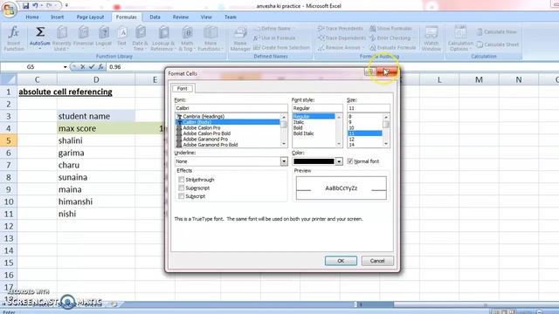
Task: Open Logical functions library
Action: (104, 38)
